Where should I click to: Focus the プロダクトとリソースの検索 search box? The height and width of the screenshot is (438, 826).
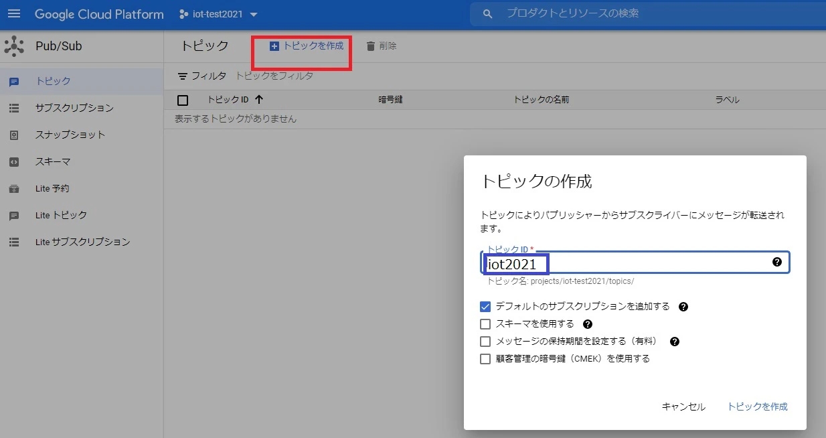648,14
